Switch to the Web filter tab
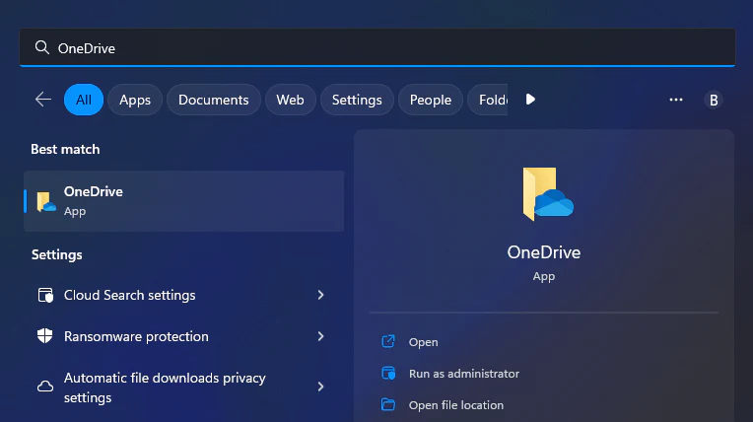Image resolution: width=753 pixels, height=422 pixels. click(x=290, y=100)
